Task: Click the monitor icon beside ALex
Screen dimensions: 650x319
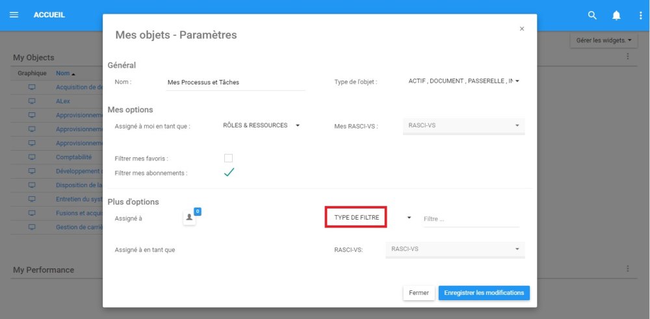Action: pyautogui.click(x=32, y=101)
